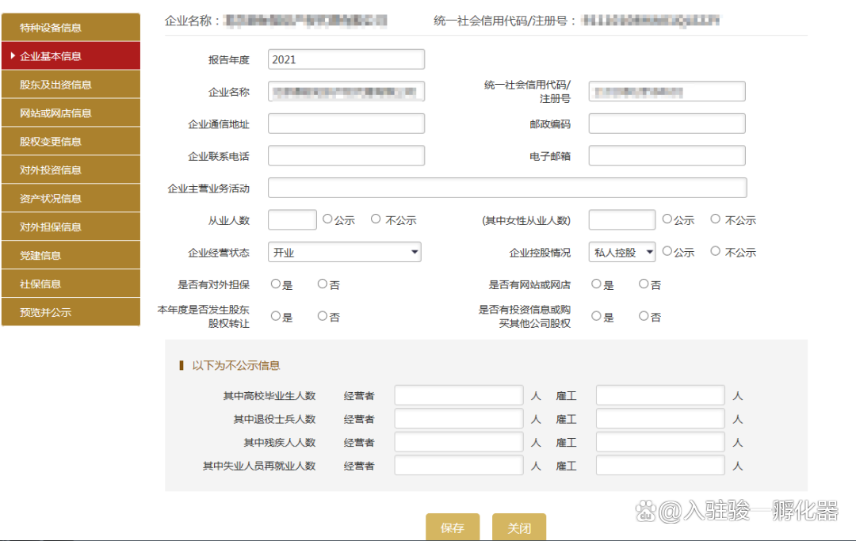
Task: Select 企业基本信息 sidebar item
Action: (x=71, y=55)
